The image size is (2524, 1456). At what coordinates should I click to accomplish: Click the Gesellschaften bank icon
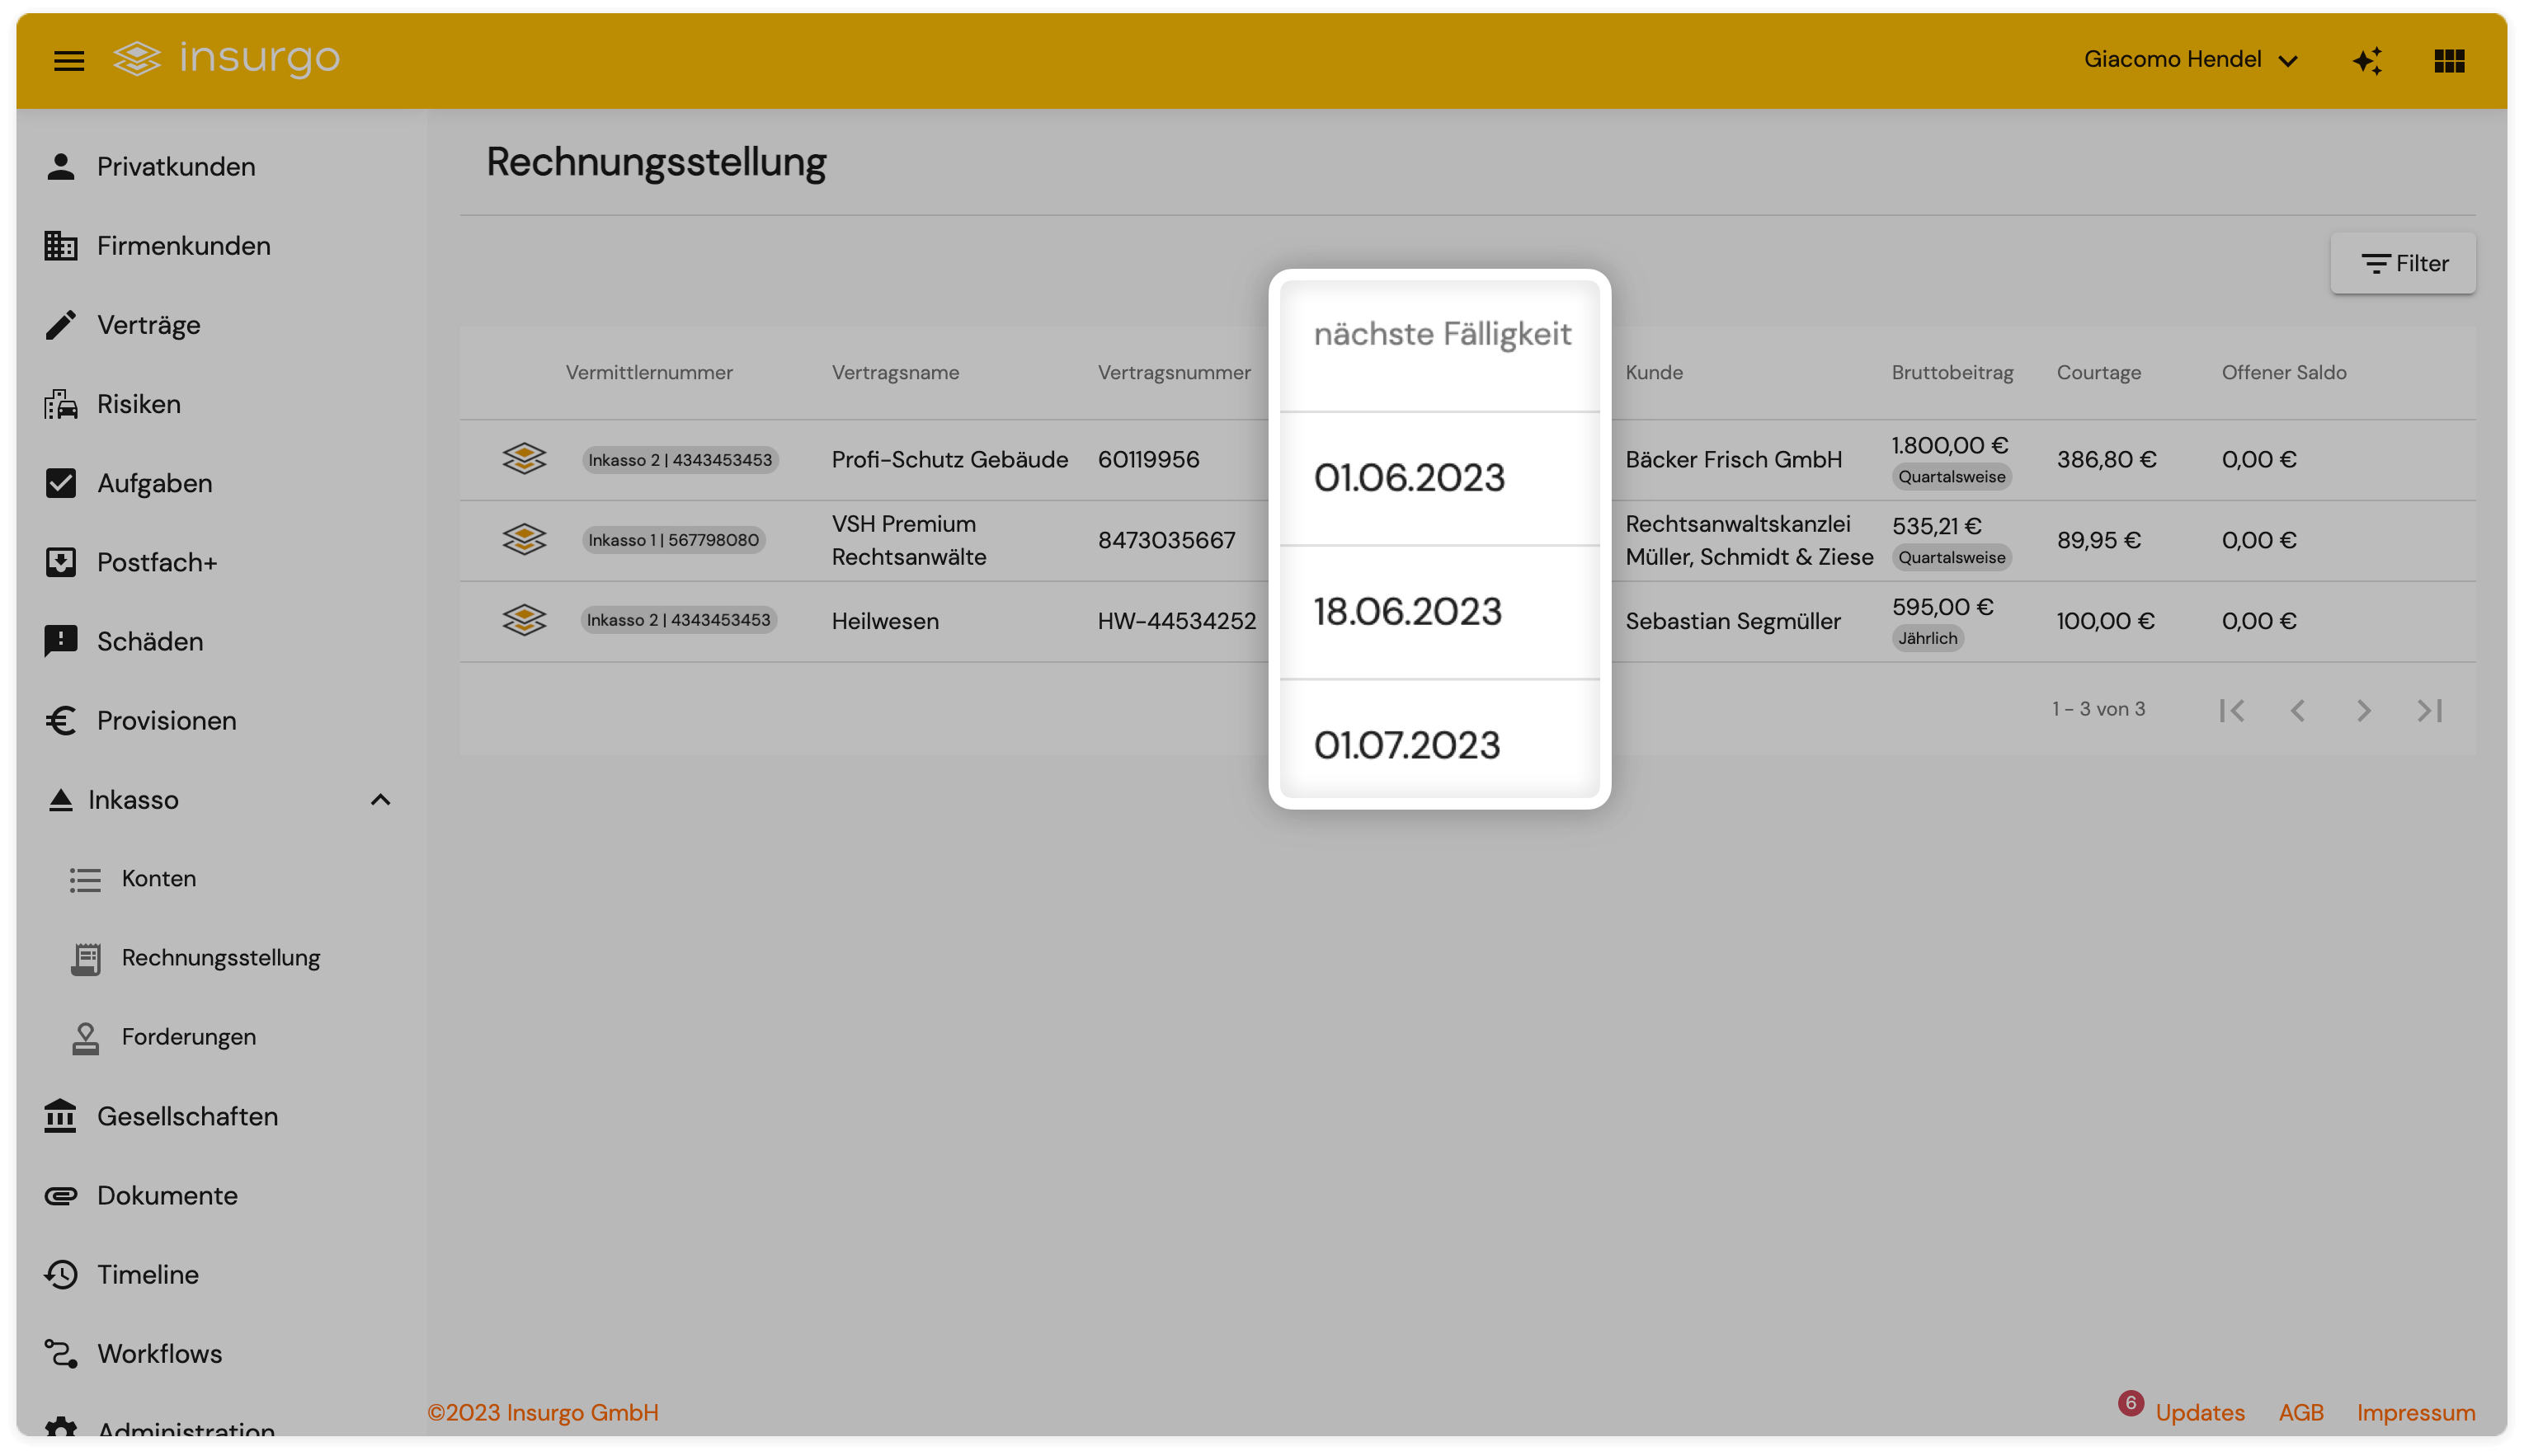[x=60, y=1115]
